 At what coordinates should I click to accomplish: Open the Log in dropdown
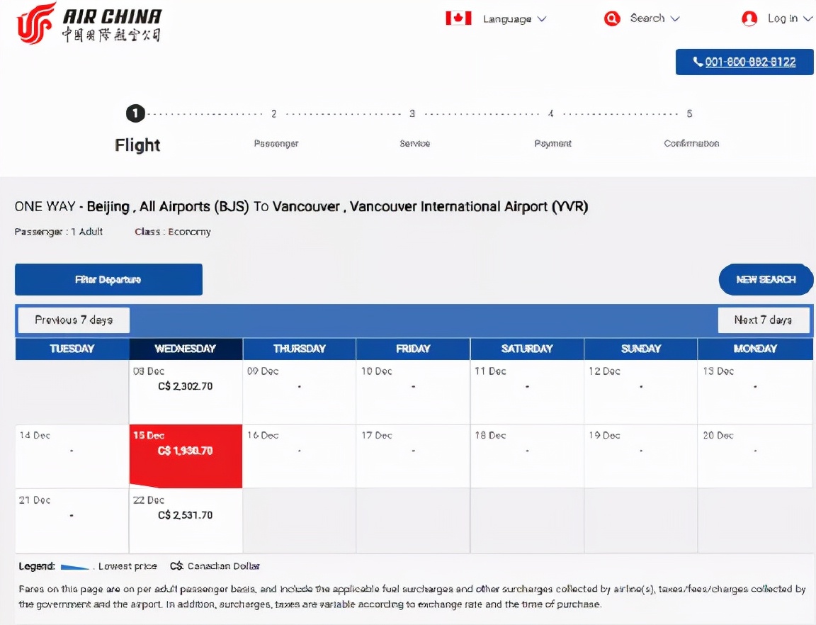click(x=790, y=18)
